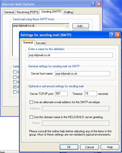Click the Timeout seconds field
The image size is (122, 153).
click(x=91, y=94)
